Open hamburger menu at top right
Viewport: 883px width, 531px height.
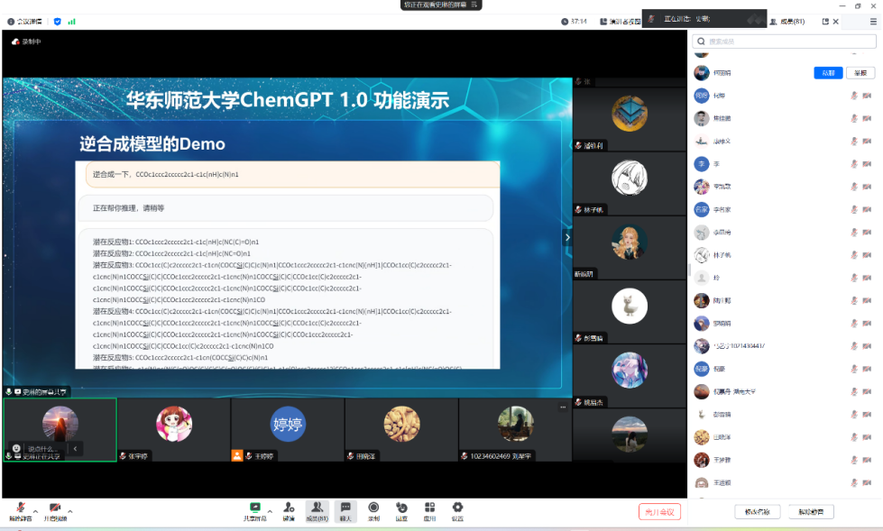click(x=872, y=21)
